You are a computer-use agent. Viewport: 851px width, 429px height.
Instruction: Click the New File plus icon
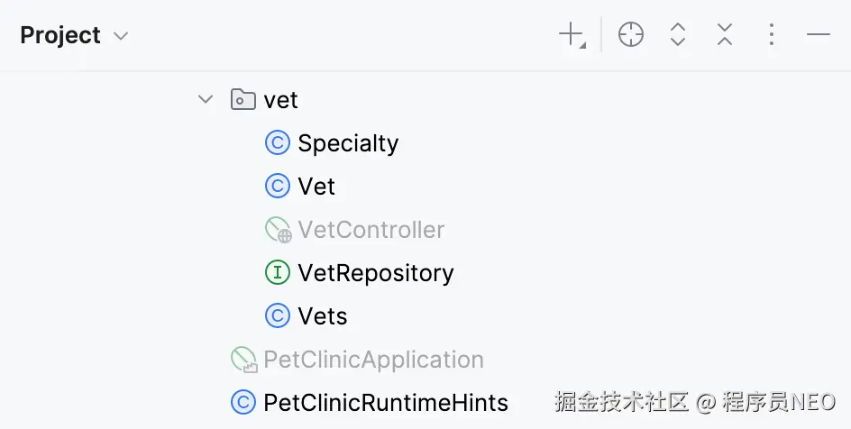(572, 35)
